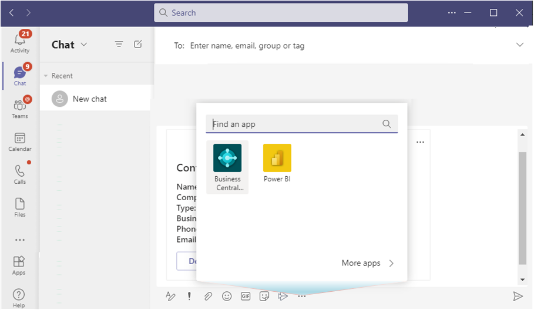Collapse the Recent chats group

coord(46,76)
